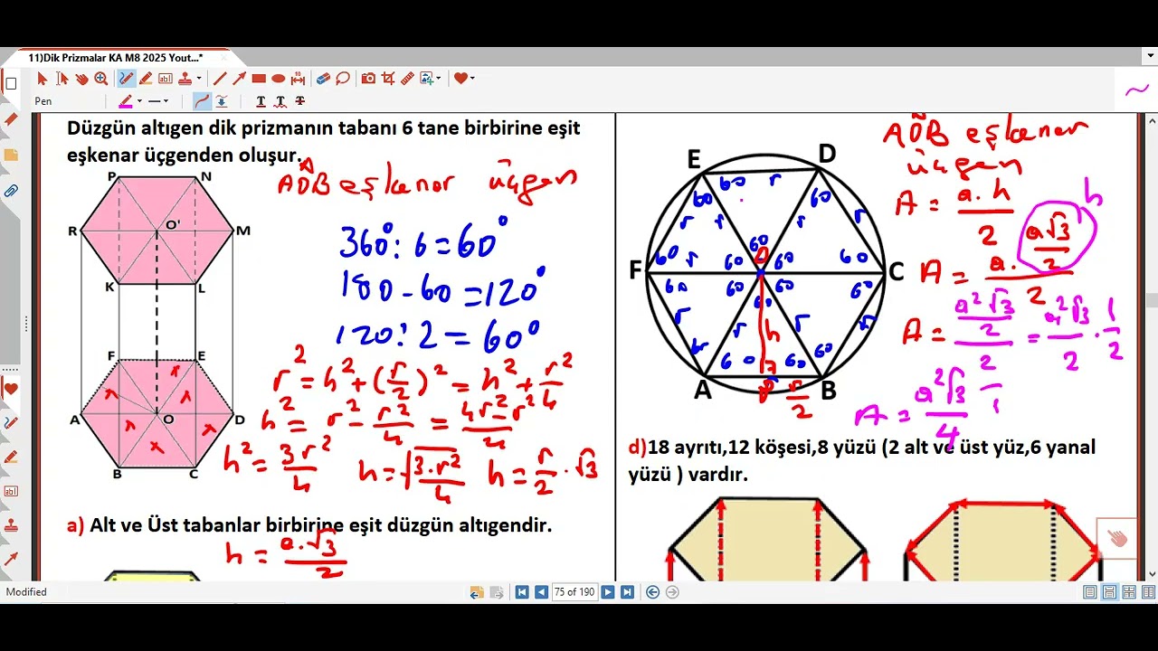Open the Stamp tool dropdown arrow

coord(199,79)
